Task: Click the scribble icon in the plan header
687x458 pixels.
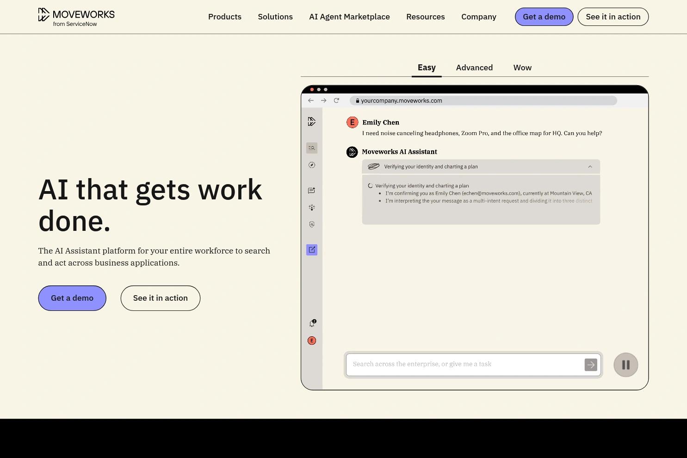Action: (373, 167)
